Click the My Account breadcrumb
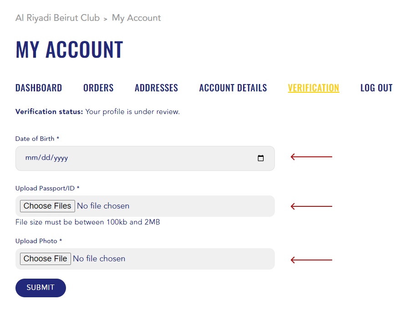Image resolution: width=410 pixels, height=320 pixels. tap(136, 18)
